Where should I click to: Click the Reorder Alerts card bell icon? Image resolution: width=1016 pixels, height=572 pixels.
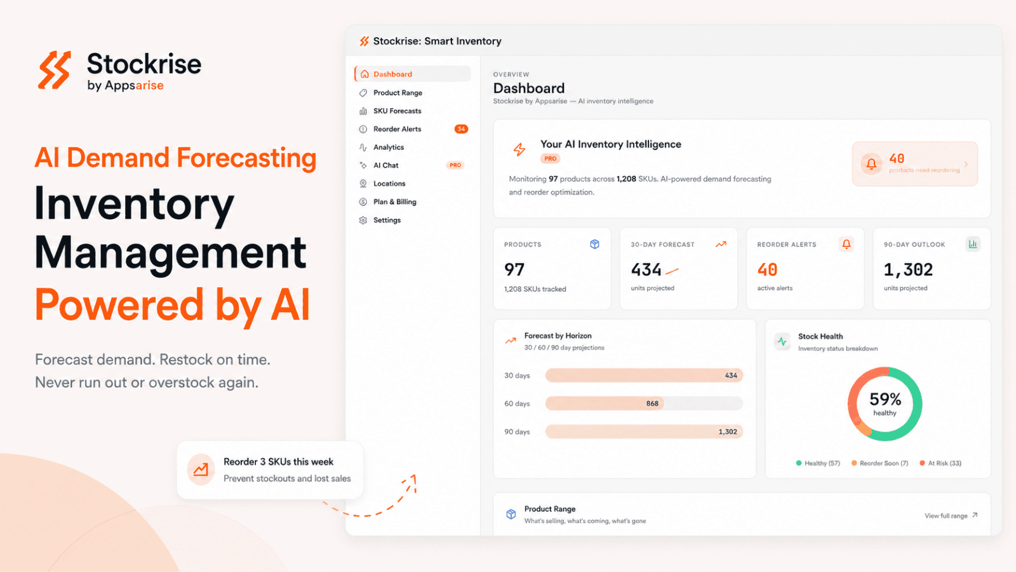(846, 244)
